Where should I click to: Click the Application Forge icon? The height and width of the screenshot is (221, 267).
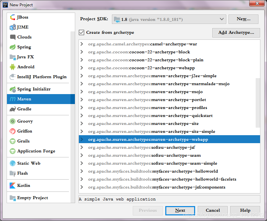coord(13,151)
